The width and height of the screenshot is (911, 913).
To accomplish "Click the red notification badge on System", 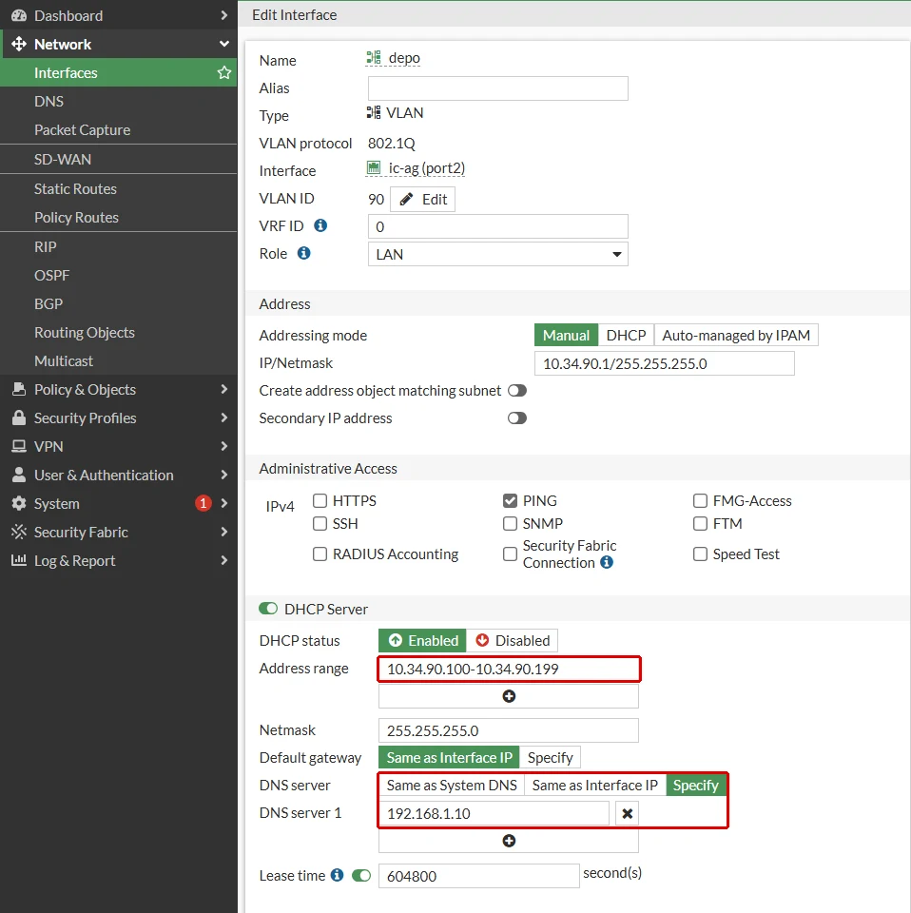I will point(204,503).
